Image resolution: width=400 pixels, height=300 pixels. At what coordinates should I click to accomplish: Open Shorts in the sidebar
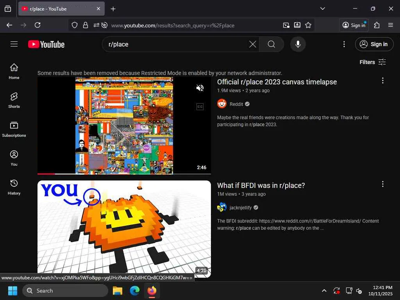click(14, 100)
